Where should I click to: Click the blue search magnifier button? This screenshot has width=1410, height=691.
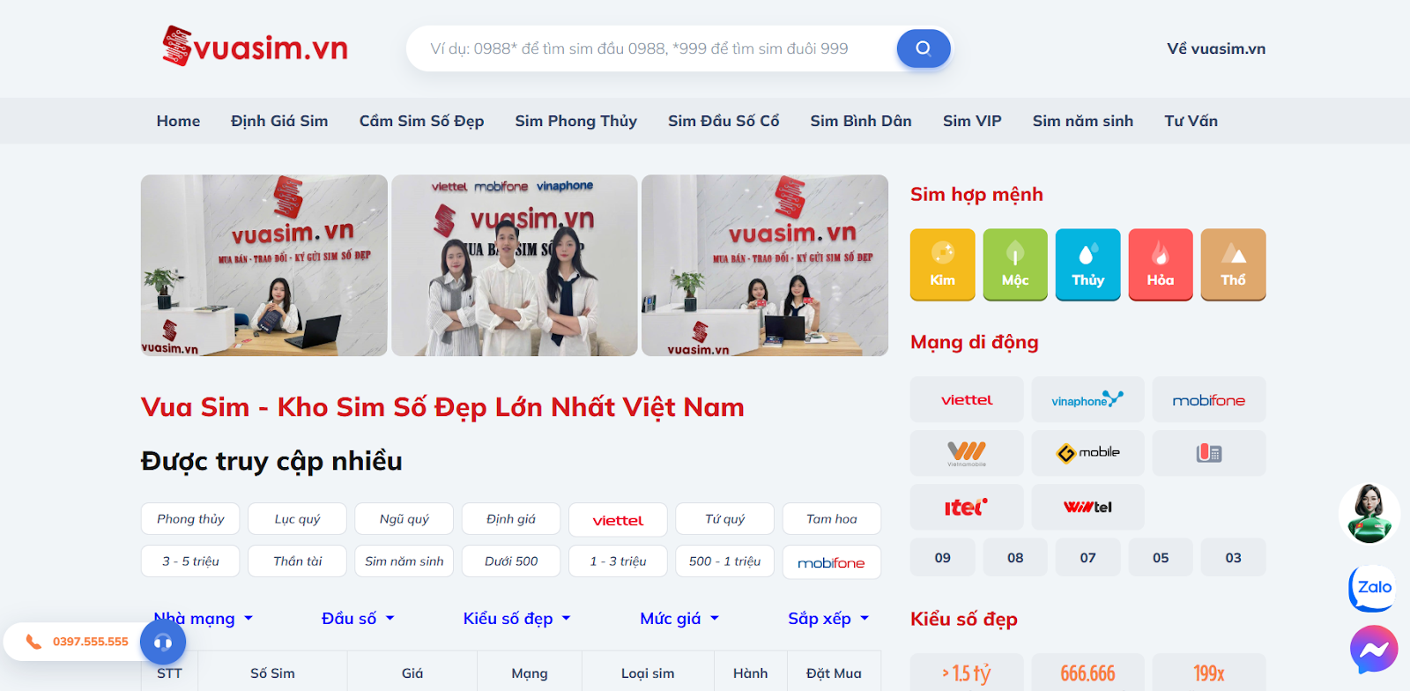[923, 48]
